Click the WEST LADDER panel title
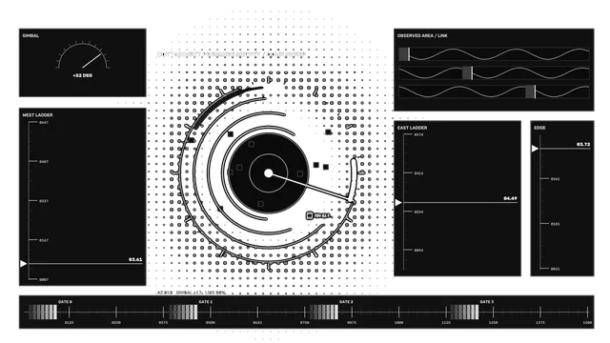Viewport: 610px width, 343px height. (37, 115)
